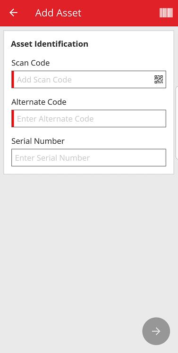
Task: Click into the Enter Alternate Code field
Action: [89, 118]
